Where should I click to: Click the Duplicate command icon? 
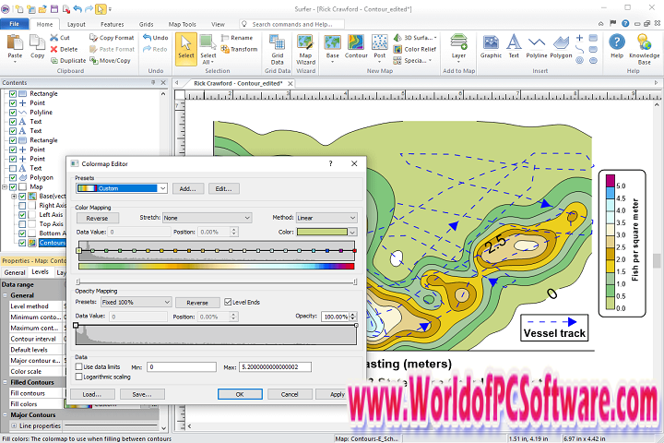click(x=54, y=61)
